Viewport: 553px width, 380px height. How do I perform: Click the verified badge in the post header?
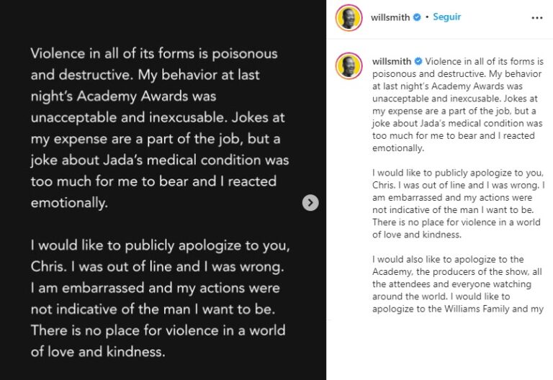tap(417, 17)
